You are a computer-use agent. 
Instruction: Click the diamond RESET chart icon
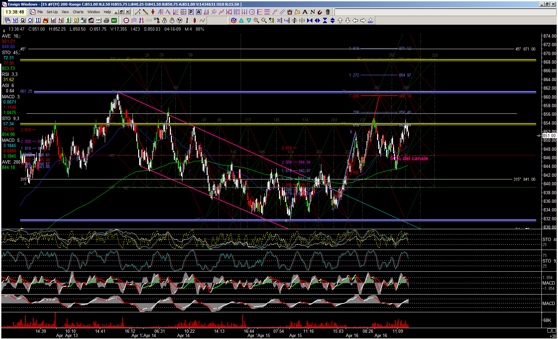coord(371,20)
